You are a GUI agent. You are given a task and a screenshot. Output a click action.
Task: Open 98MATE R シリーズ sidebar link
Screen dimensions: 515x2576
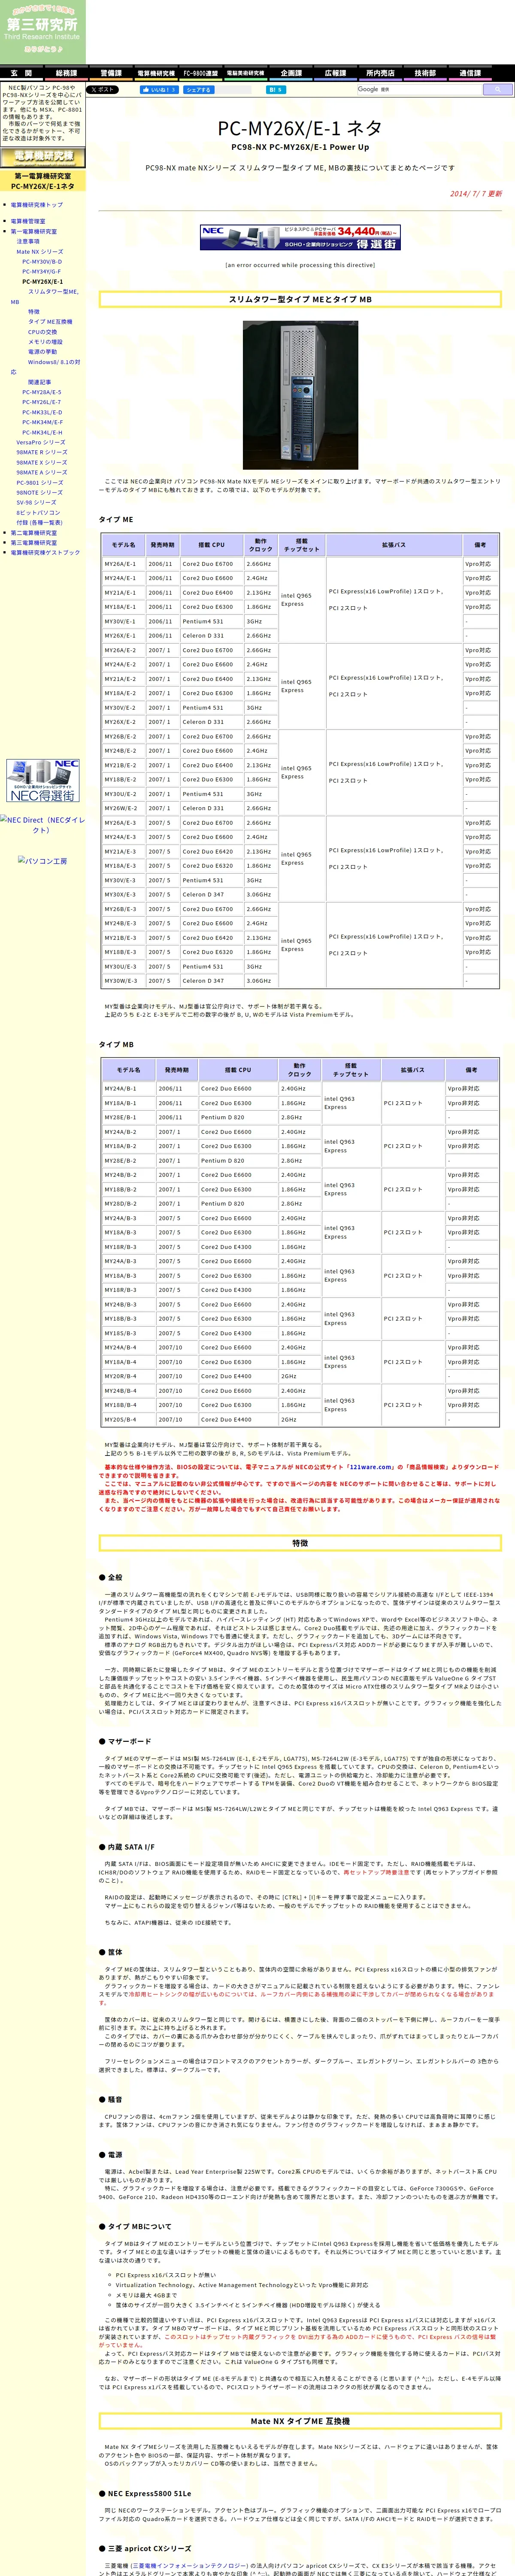[x=42, y=452]
